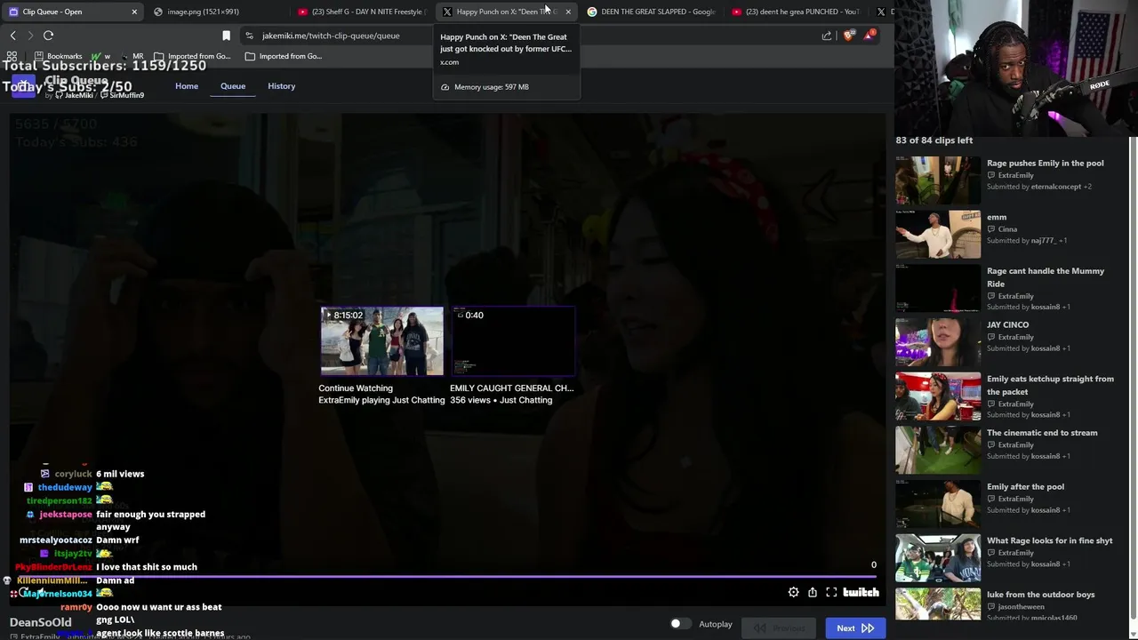1138x640 pixels.
Task: Open the Bookmarks folder in bookmarks bar
Action: click(58, 56)
